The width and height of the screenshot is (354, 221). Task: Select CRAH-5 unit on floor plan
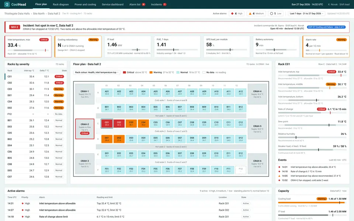(x=257, y=129)
